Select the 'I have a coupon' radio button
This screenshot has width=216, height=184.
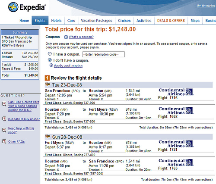pos(50,54)
